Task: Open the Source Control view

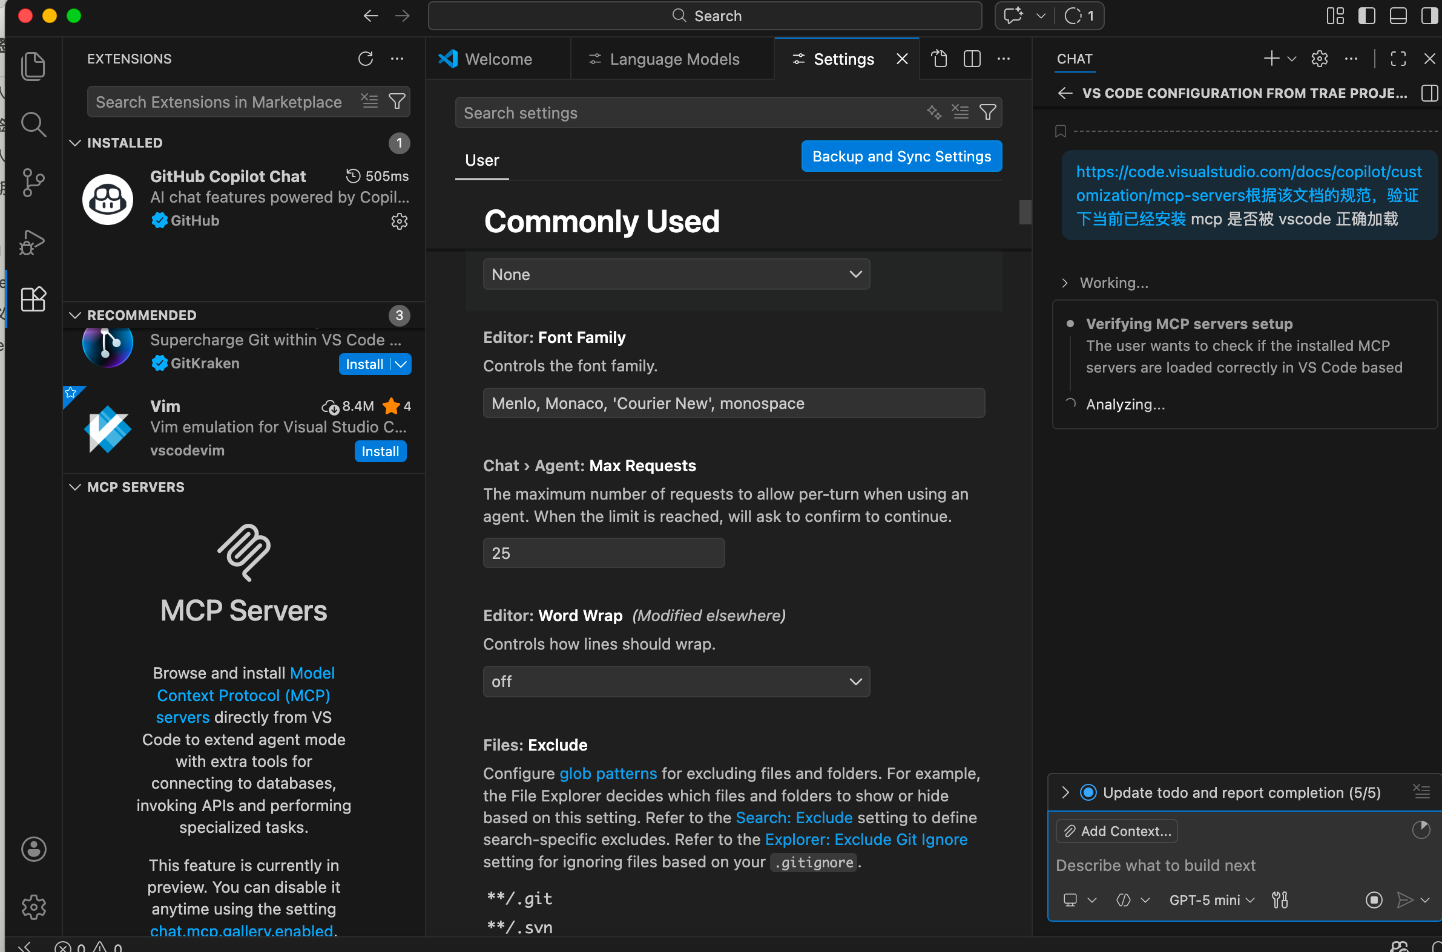Action: [x=33, y=182]
